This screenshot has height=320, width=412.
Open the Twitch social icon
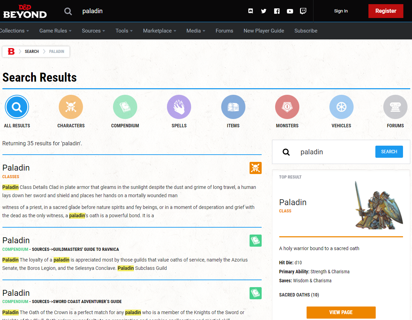303,11
